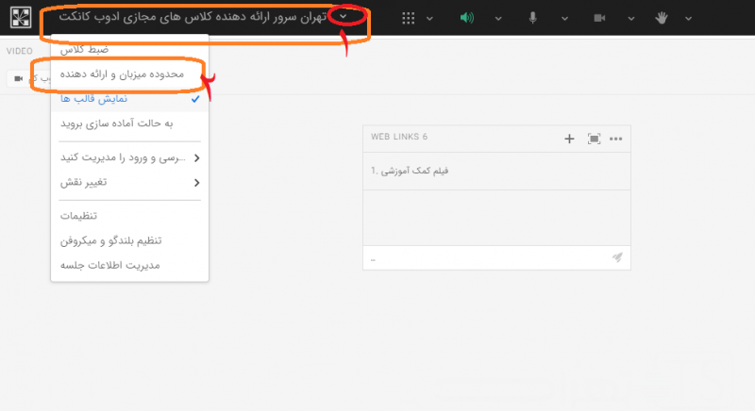Expand the webcam options dropdown arrow
Image resolution: width=755 pixels, height=411 pixels.
[630, 19]
